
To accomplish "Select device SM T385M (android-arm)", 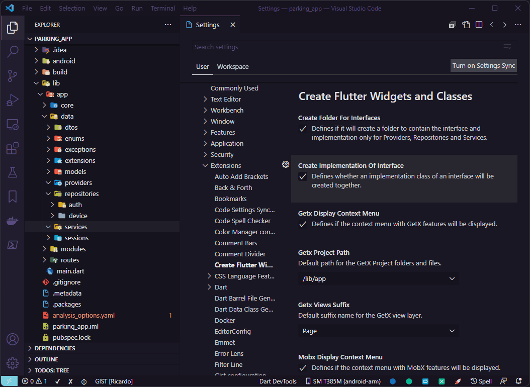I will click(x=343, y=381).
